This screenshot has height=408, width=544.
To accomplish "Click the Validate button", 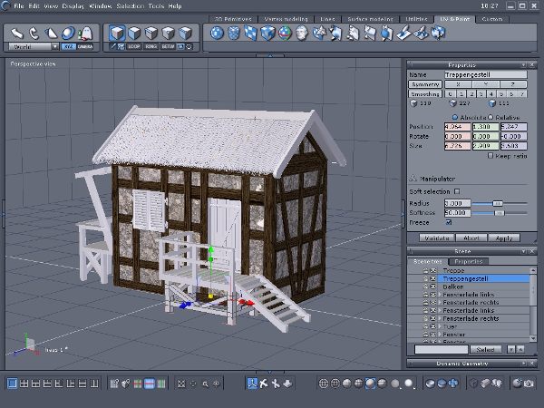I will [x=436, y=238].
